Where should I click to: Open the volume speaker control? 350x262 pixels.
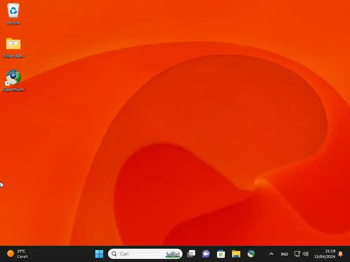(x=306, y=254)
